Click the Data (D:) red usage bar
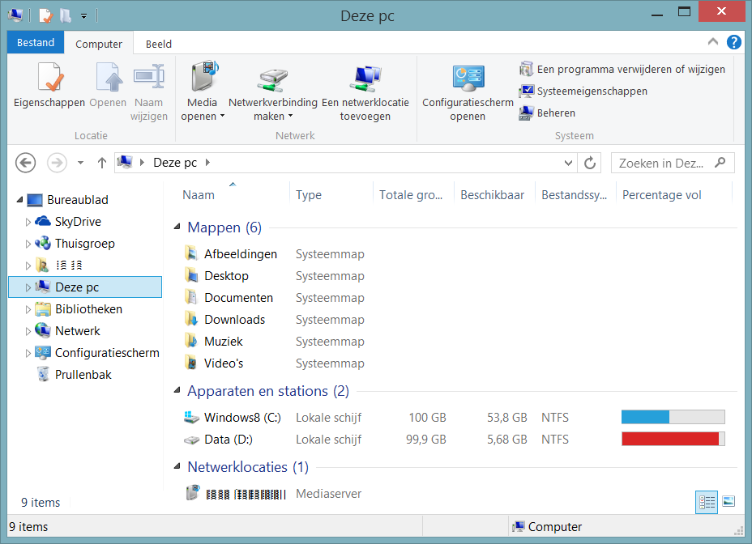The height and width of the screenshot is (544, 752). pos(672,440)
